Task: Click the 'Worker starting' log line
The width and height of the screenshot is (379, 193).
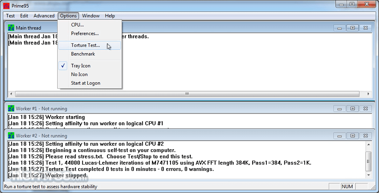Action: click(x=46, y=117)
